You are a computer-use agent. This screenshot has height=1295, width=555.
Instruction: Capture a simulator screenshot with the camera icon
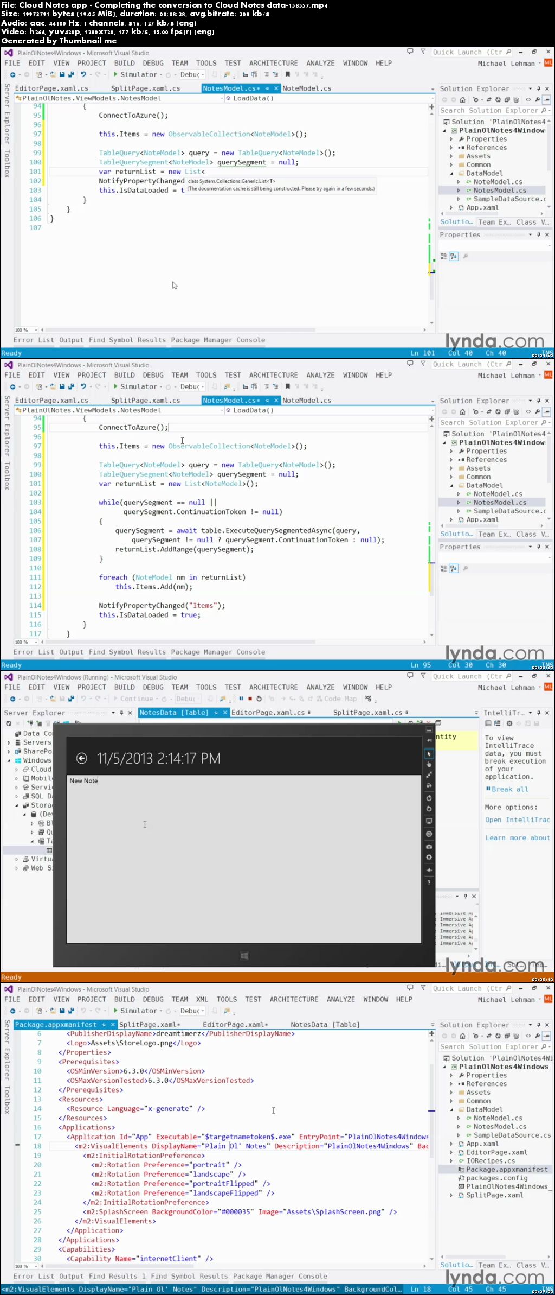click(429, 846)
